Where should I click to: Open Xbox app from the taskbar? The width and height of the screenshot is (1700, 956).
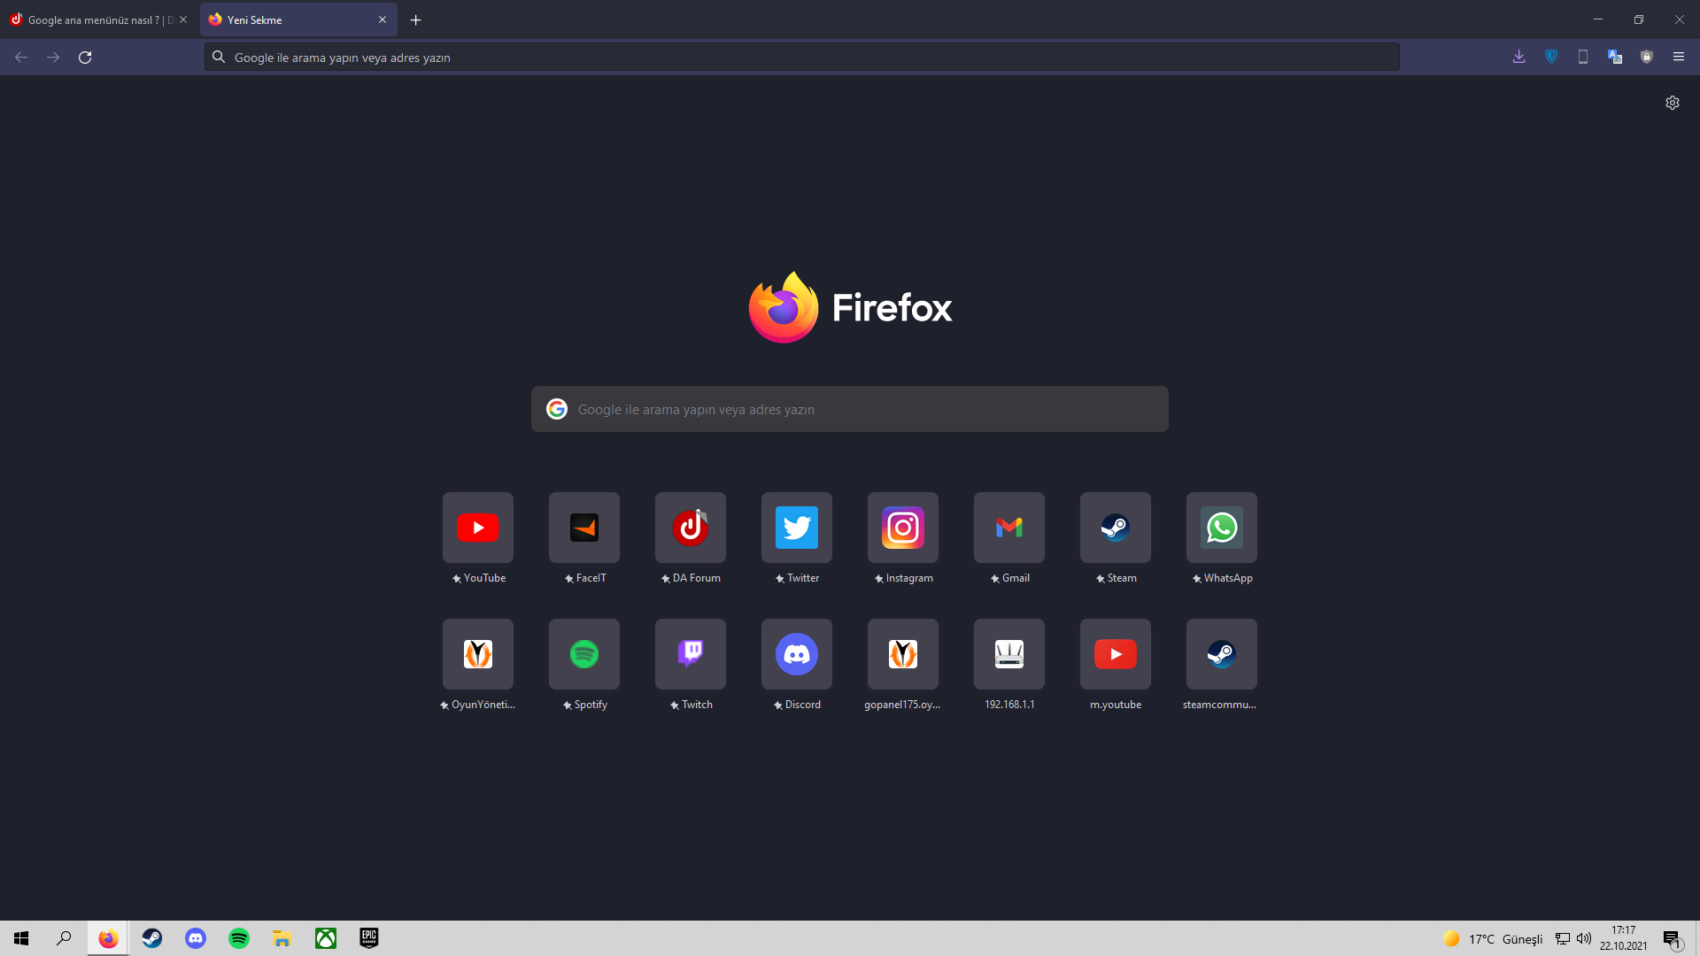point(326,938)
